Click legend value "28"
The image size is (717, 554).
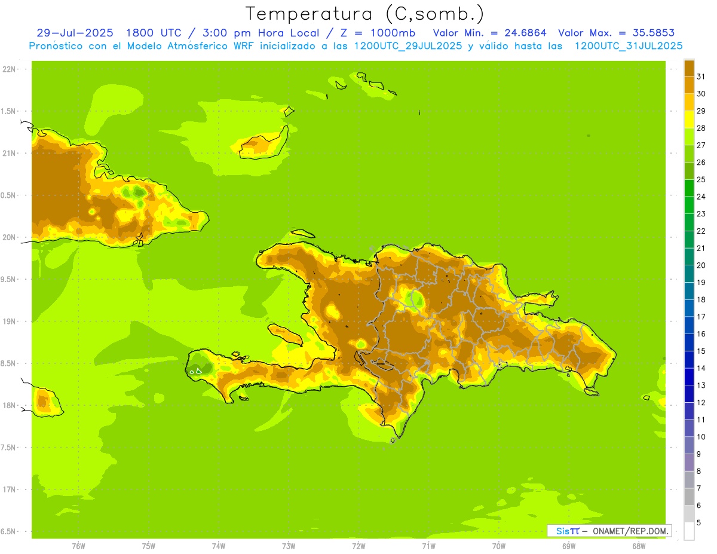[701, 128]
